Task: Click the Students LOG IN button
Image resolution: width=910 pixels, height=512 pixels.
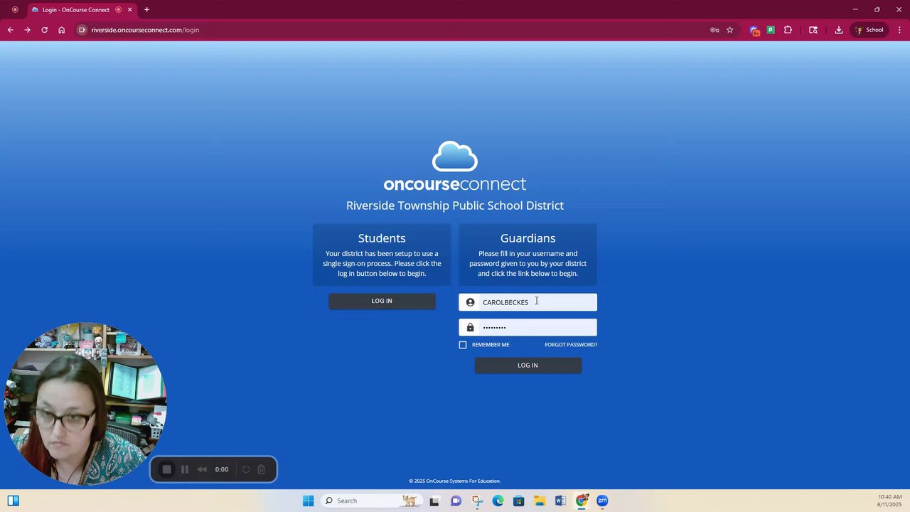Action: click(x=382, y=301)
